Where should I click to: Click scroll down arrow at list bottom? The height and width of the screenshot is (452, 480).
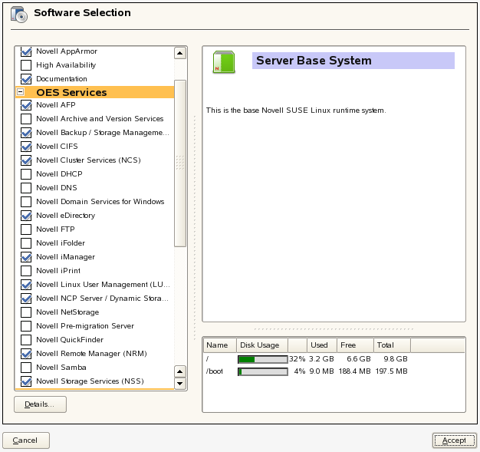pos(180,384)
